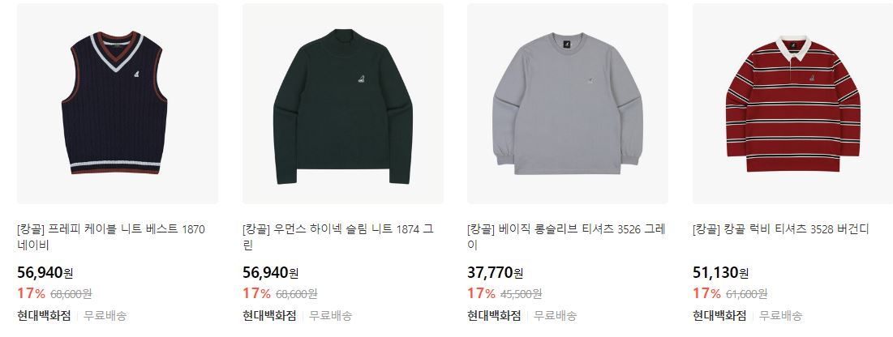Click 현대백화점 seller under grey t-shirt

[x=494, y=315]
